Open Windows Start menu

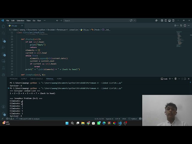[67, 123]
